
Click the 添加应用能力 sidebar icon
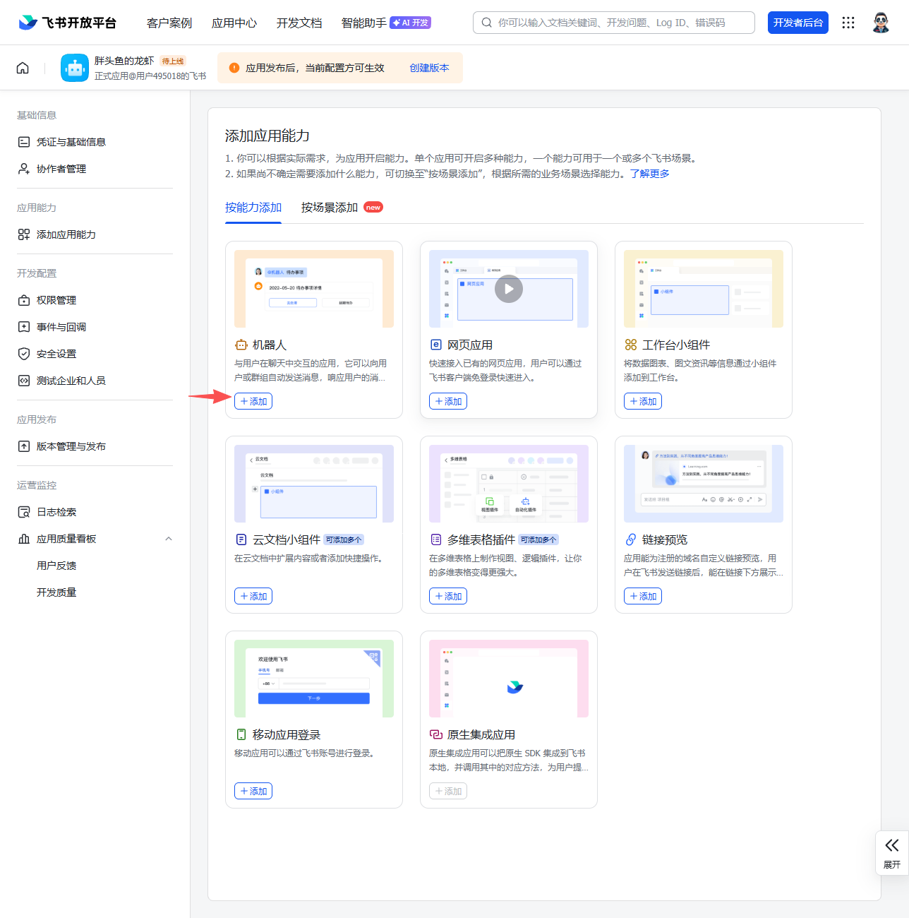click(x=24, y=234)
